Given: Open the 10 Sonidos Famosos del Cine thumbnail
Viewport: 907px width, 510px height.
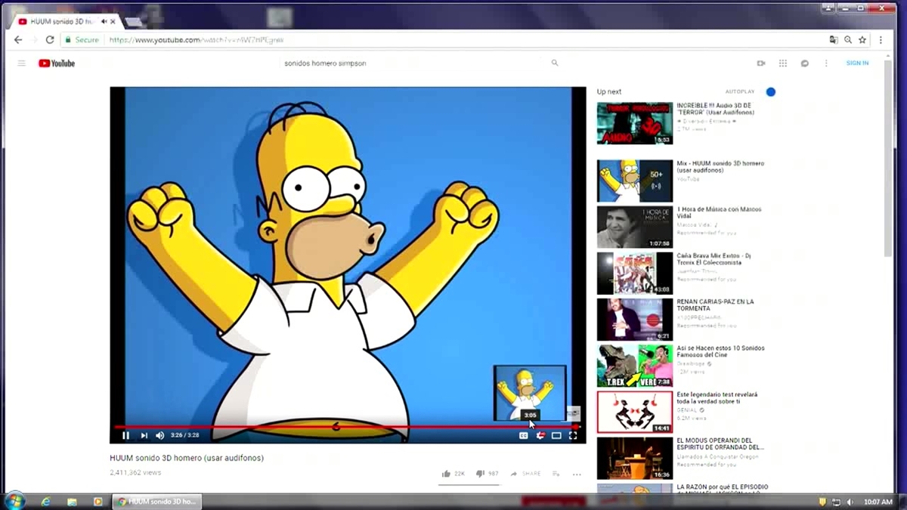Looking at the screenshot, I should click(x=635, y=366).
